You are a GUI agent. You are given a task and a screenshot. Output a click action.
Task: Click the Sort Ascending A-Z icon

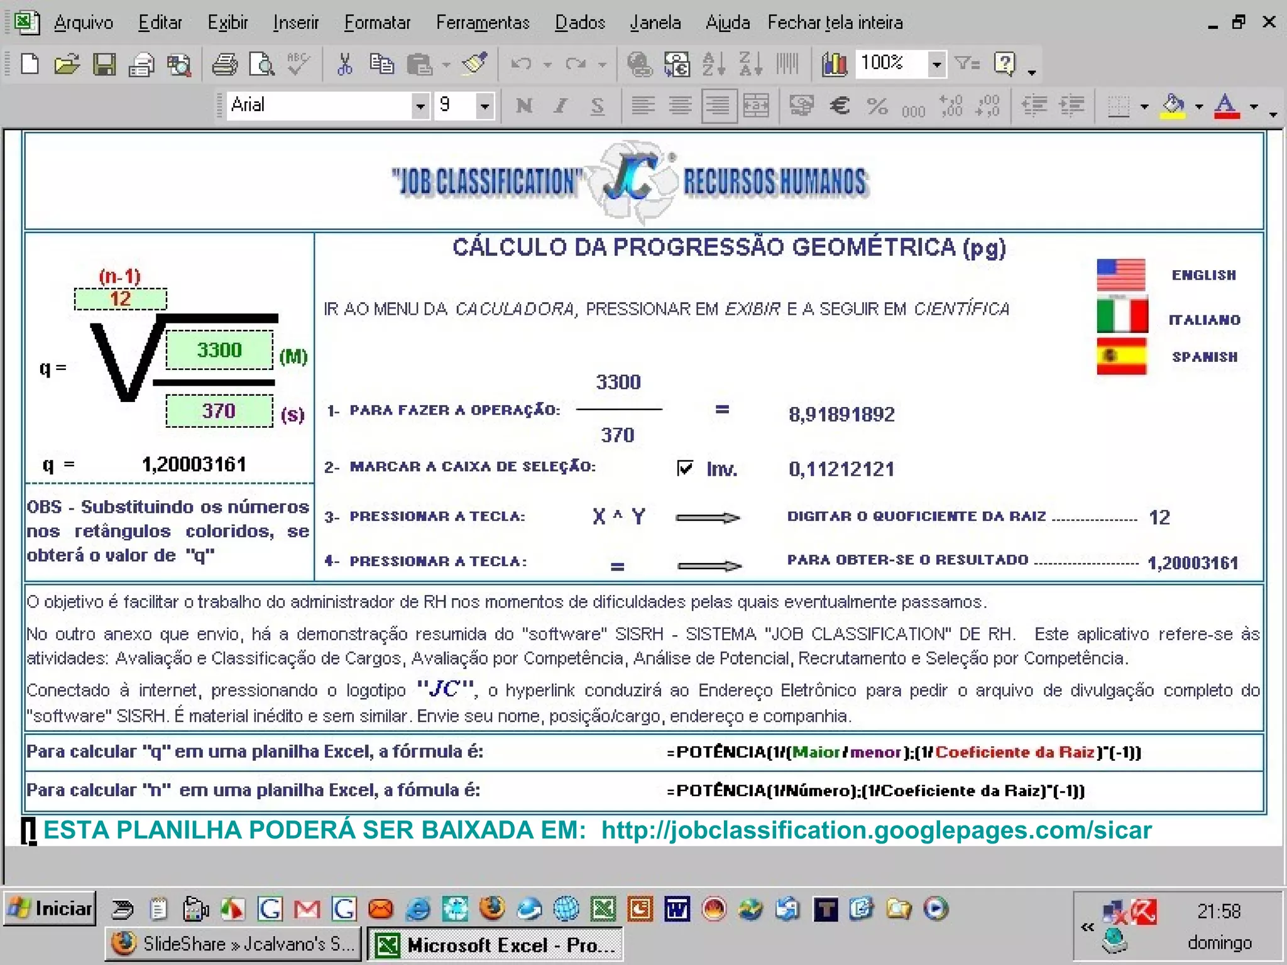[714, 65]
